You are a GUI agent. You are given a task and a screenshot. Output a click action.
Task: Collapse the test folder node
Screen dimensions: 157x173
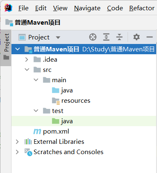(36, 111)
